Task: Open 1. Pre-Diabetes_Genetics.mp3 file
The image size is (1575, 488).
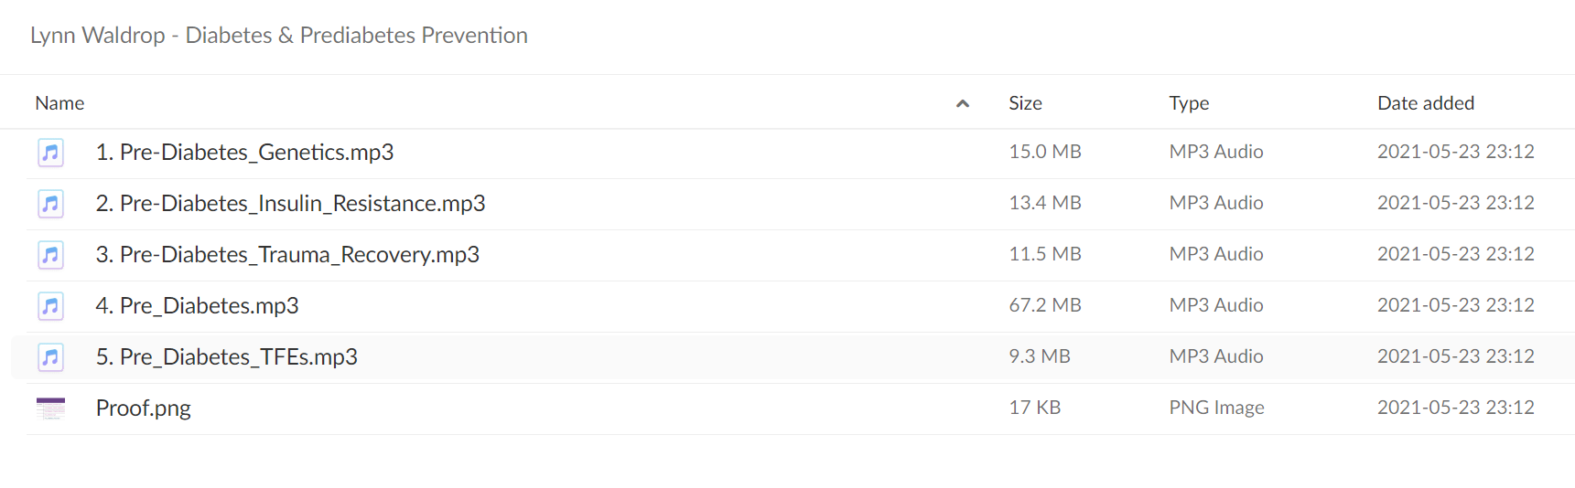Action: coord(244,152)
